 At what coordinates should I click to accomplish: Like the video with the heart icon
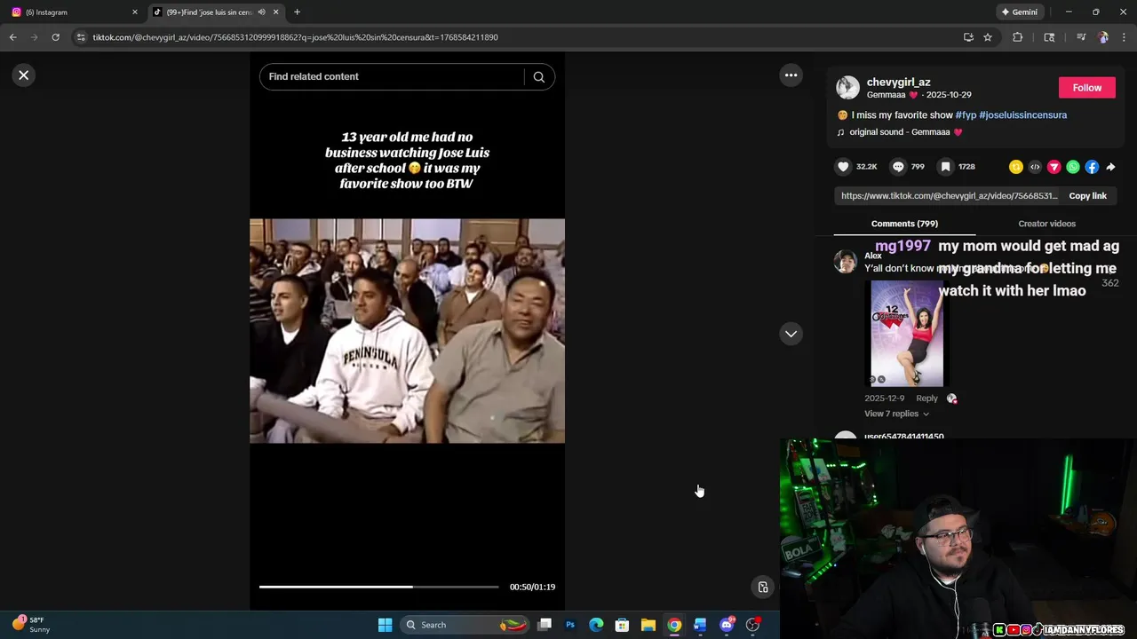pos(843,167)
